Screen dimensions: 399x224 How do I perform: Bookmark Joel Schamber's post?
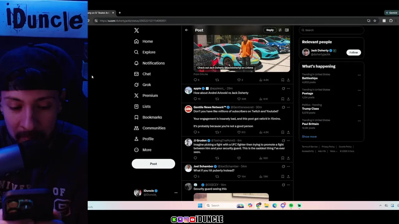tap(283, 176)
